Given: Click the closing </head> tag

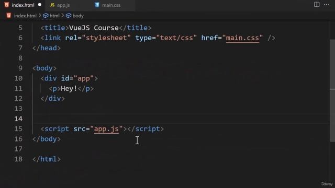Looking at the screenshot, I should coord(47,48).
